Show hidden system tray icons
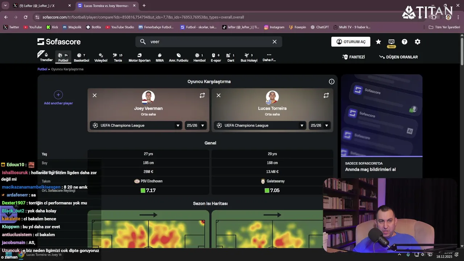 point(399,254)
